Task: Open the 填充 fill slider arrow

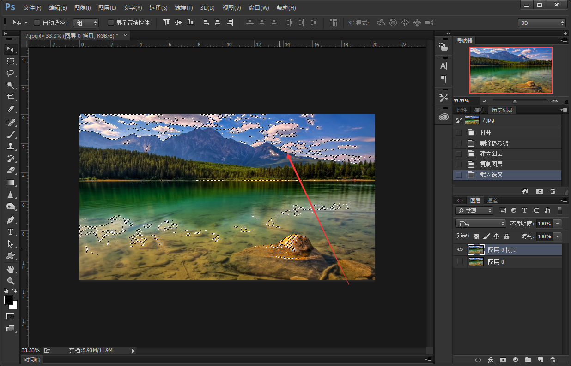Action: click(558, 236)
